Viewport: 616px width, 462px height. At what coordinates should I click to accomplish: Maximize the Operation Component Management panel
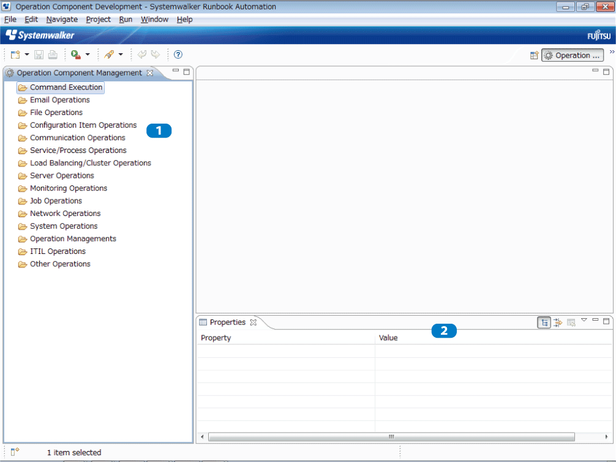click(187, 72)
